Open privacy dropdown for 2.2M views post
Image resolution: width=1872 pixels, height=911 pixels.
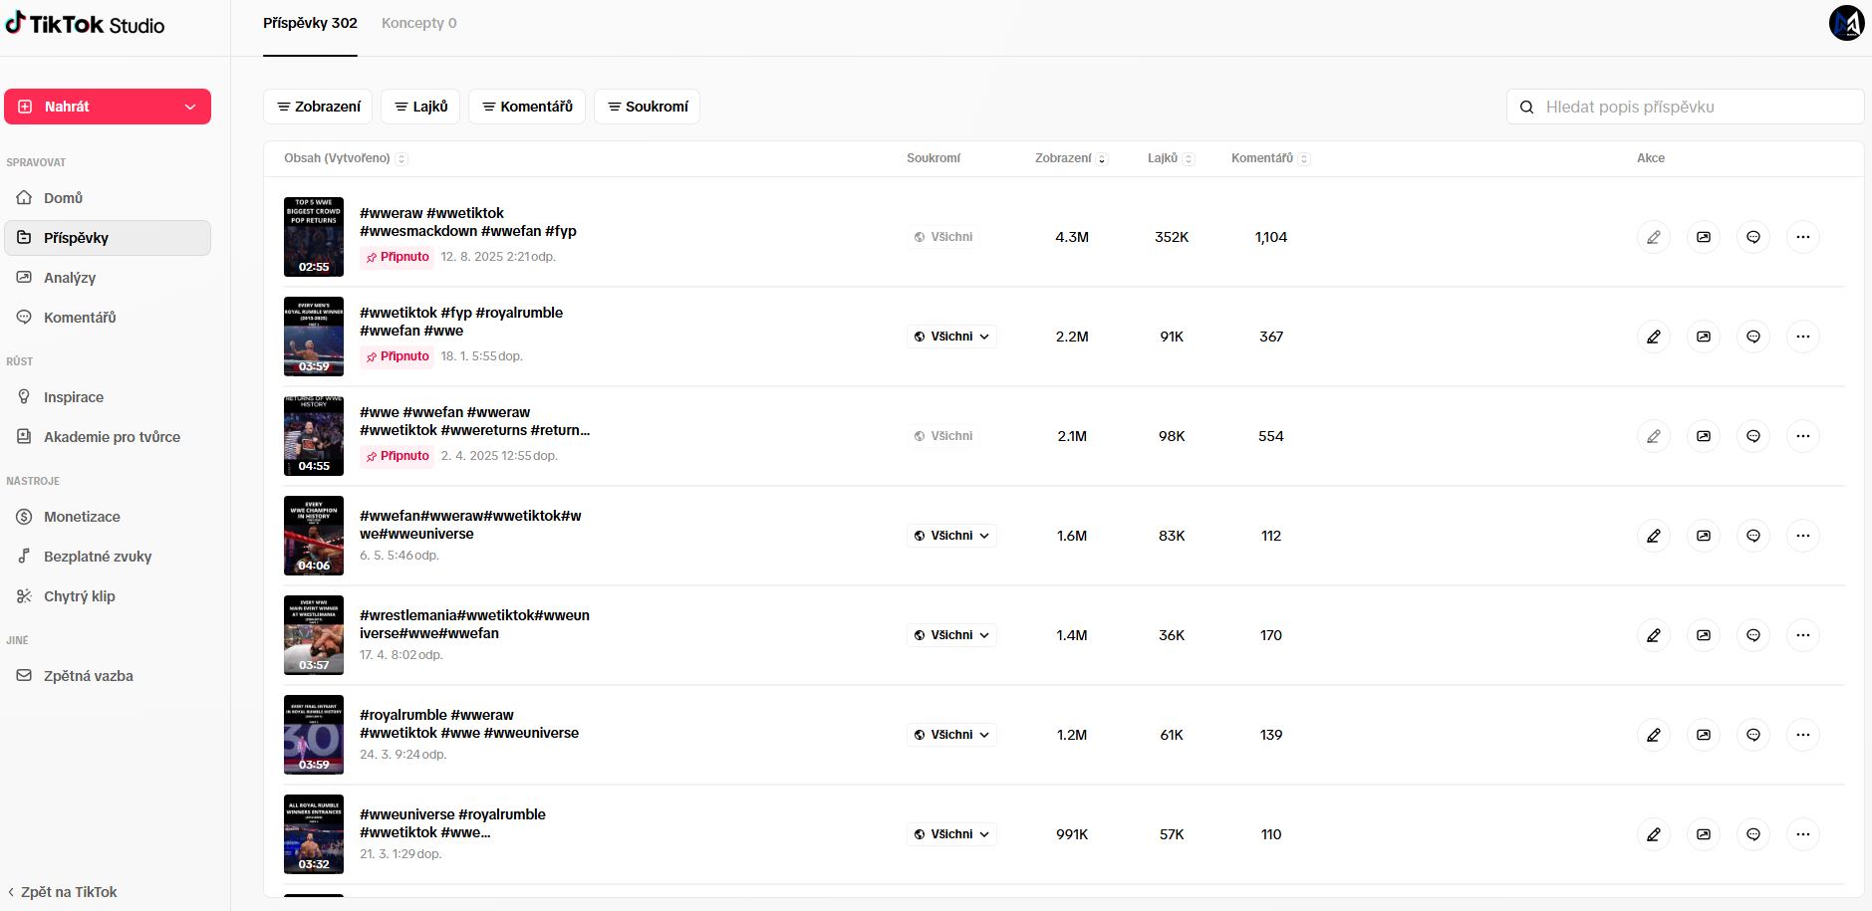(x=951, y=337)
